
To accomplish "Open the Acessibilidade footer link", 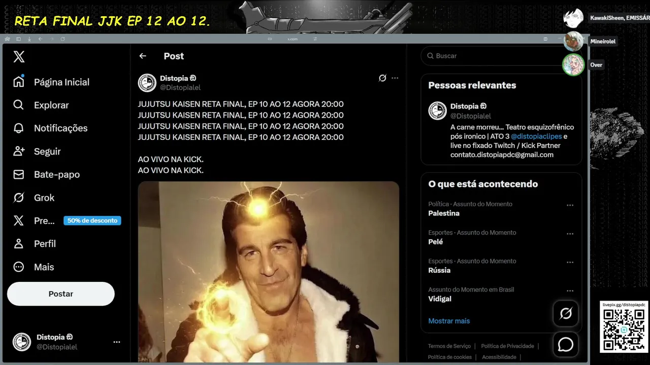I will [x=499, y=357].
